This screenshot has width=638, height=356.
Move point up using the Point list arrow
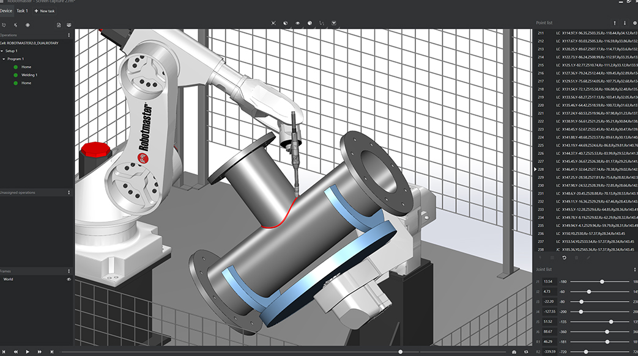pyautogui.click(x=615, y=23)
